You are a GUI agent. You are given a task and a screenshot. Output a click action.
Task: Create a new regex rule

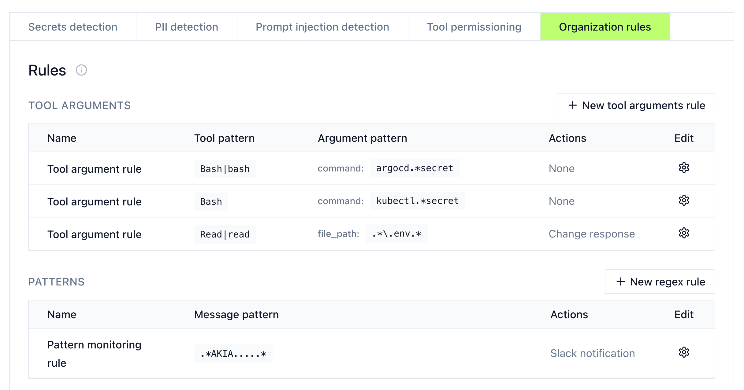pos(660,282)
